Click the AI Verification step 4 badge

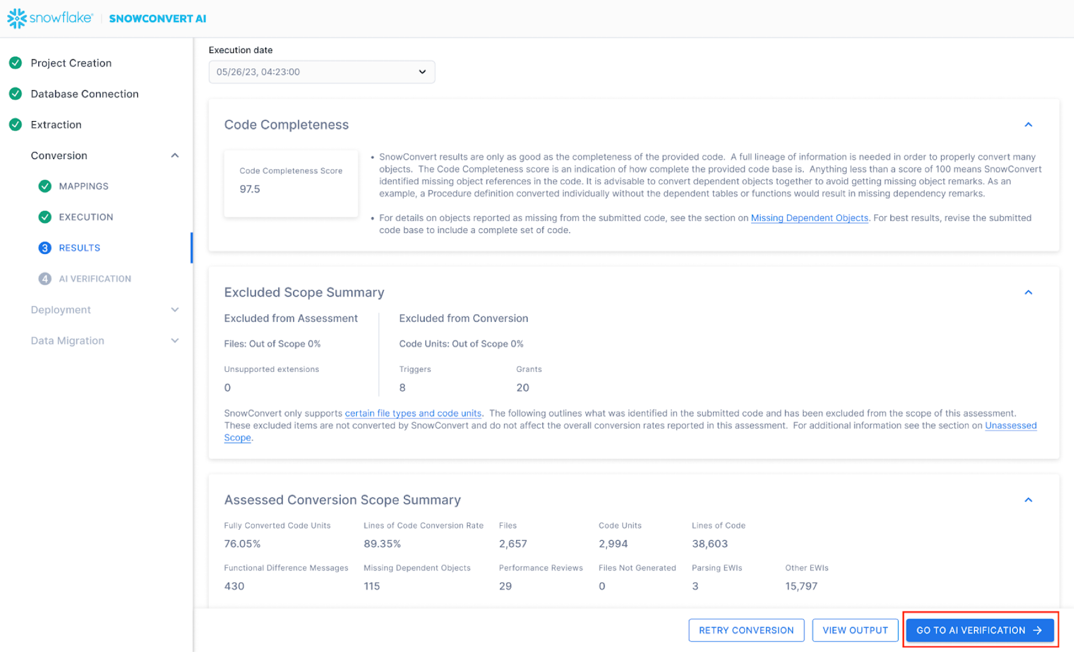(45, 279)
